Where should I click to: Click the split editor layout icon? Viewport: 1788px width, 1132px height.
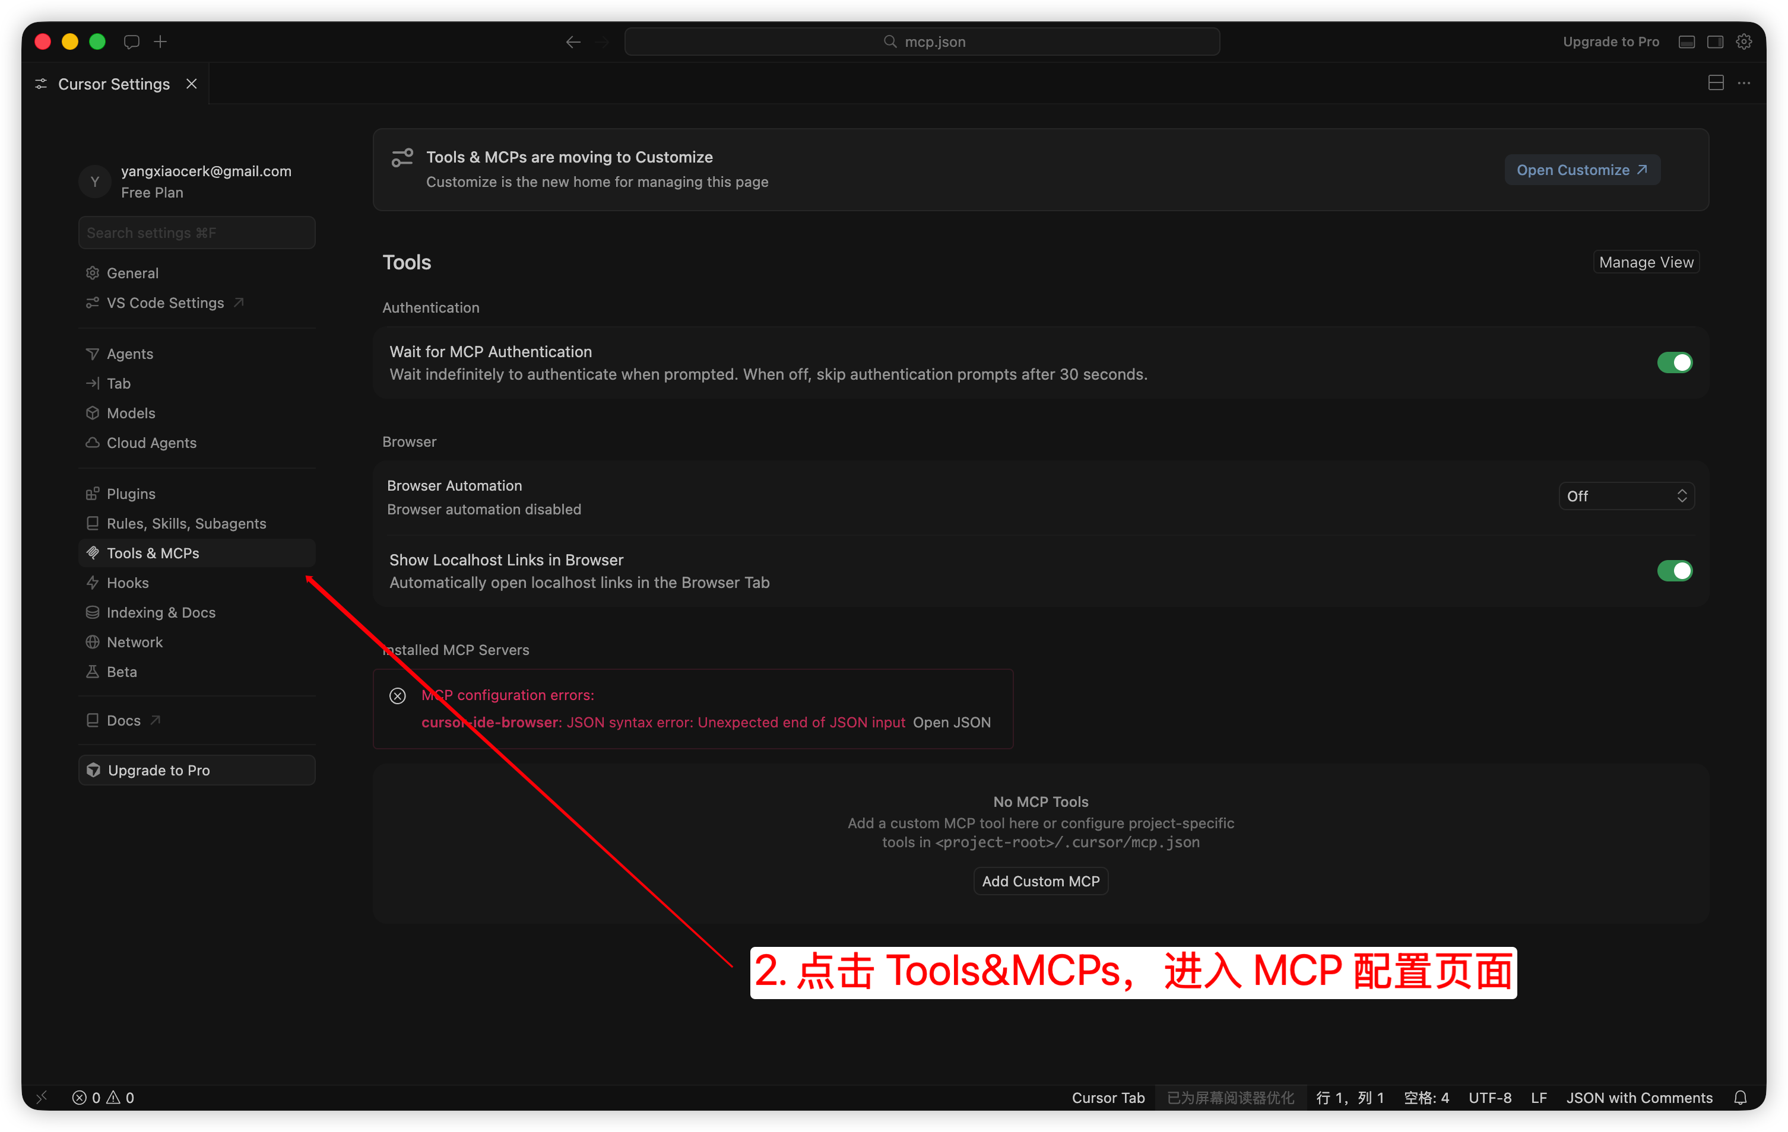[x=1716, y=83]
